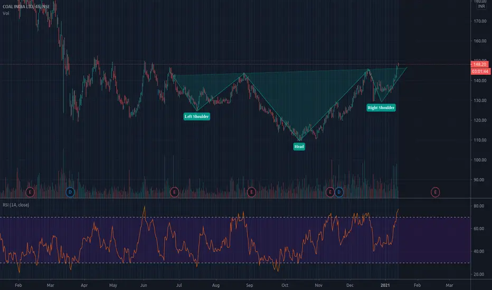This screenshot has width=492, height=290.
Task: Click 140.00 on the price scale
Action: [480, 81]
